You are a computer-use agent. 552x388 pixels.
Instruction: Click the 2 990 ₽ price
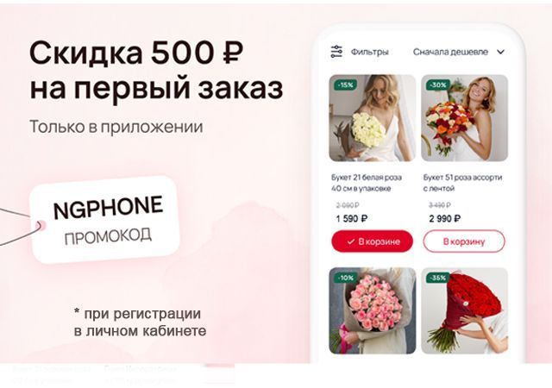click(x=445, y=219)
